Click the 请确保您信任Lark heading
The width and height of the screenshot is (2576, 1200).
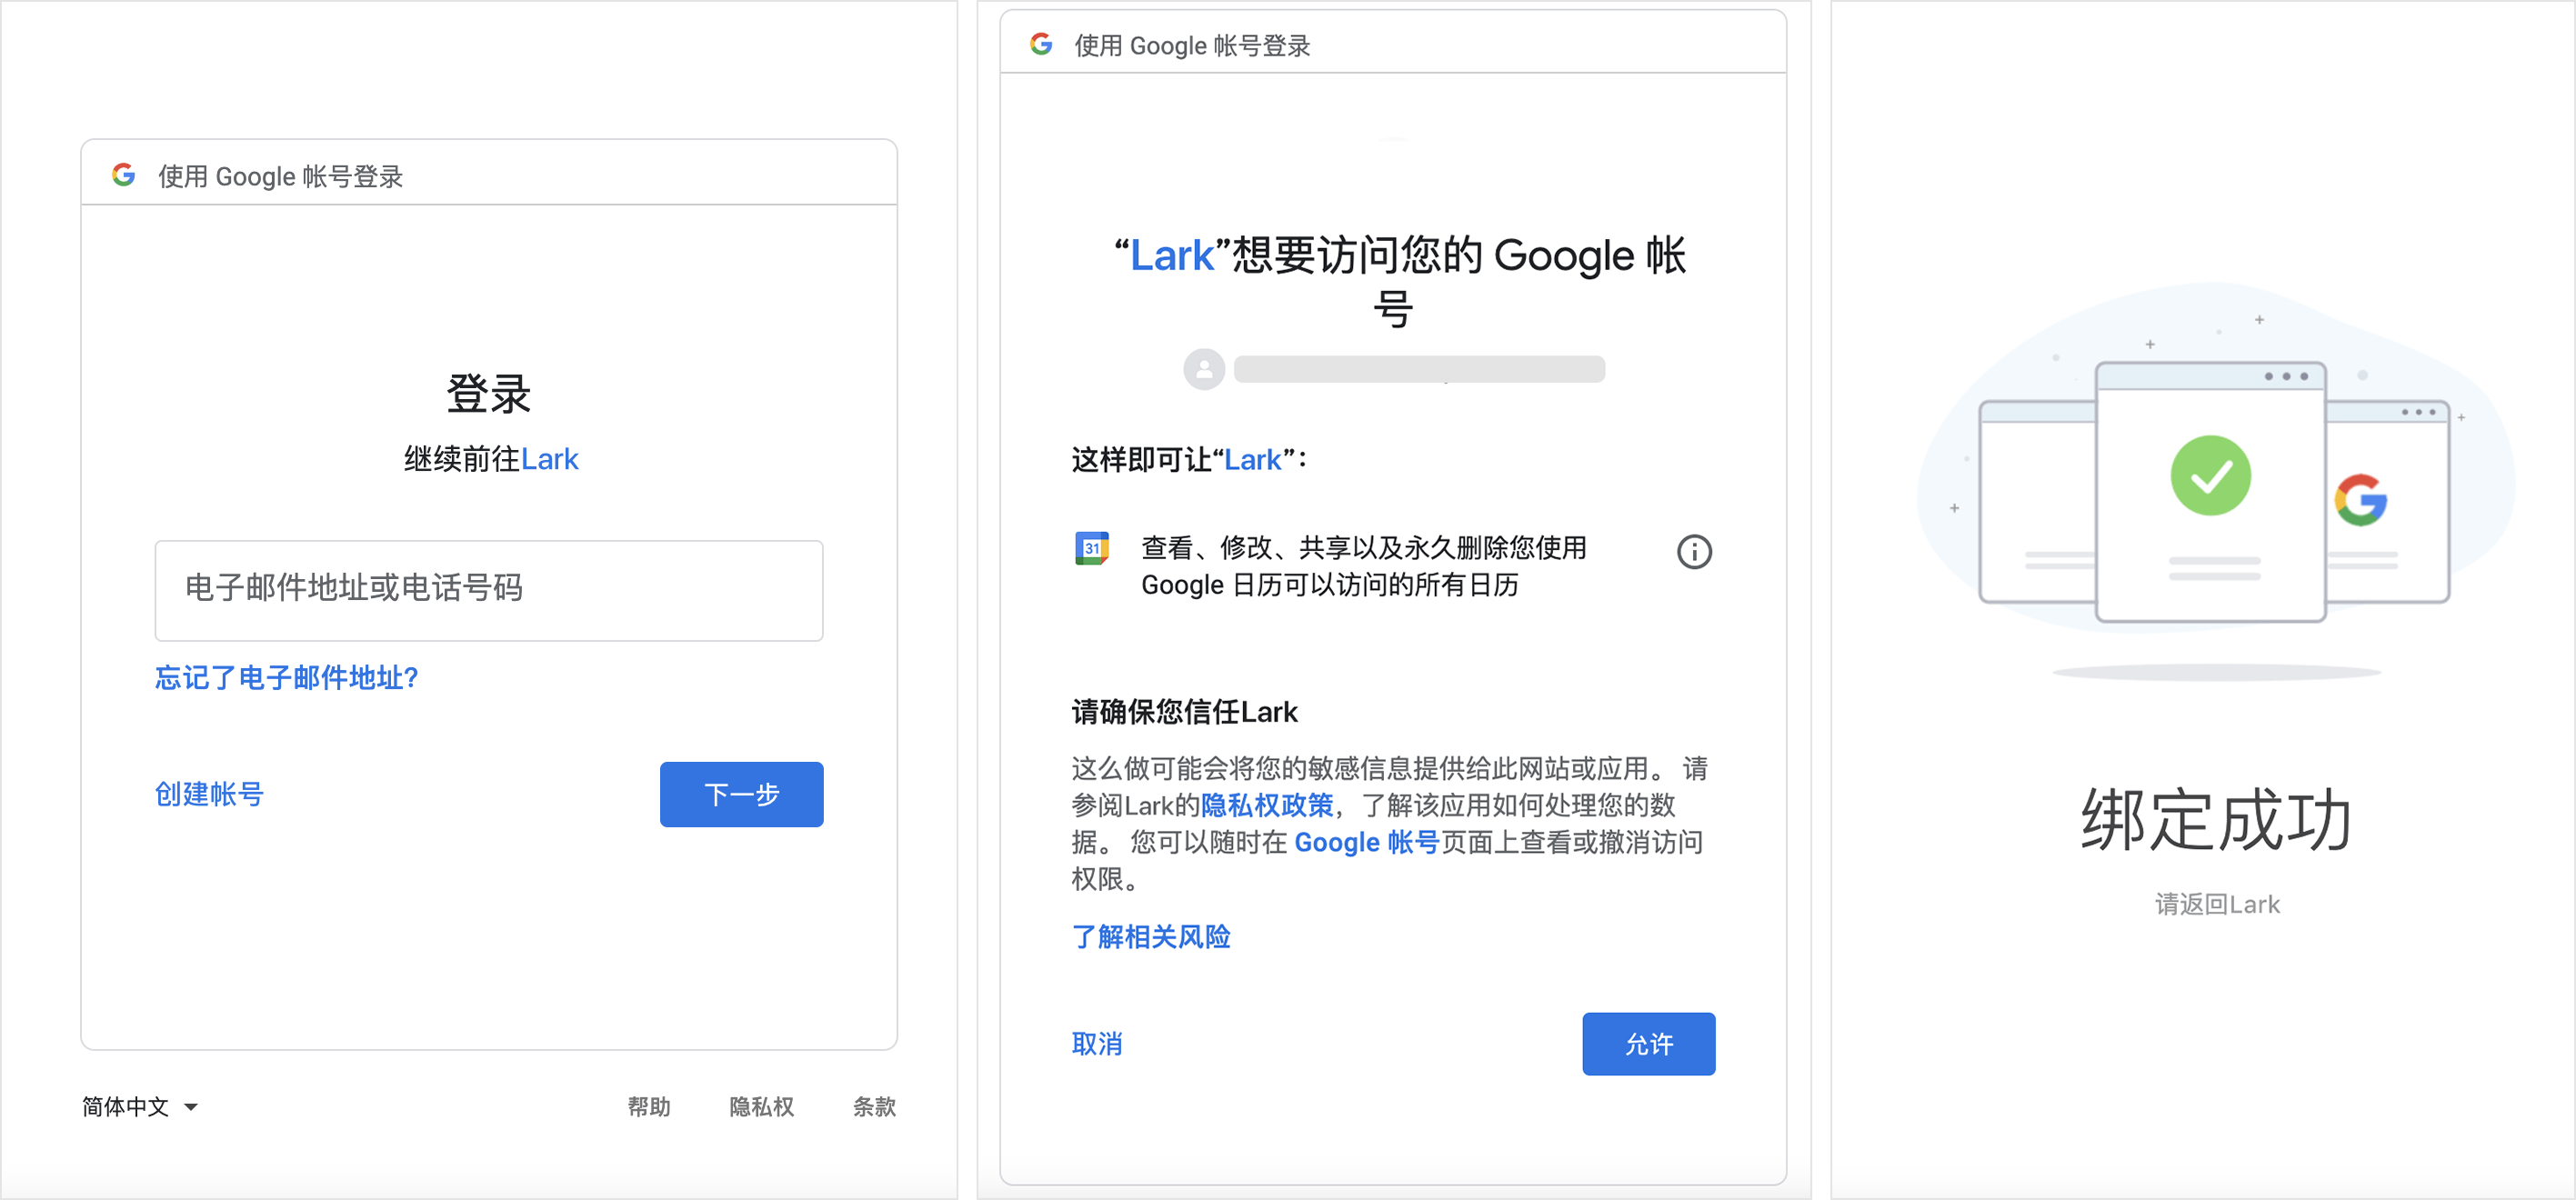tap(1184, 712)
